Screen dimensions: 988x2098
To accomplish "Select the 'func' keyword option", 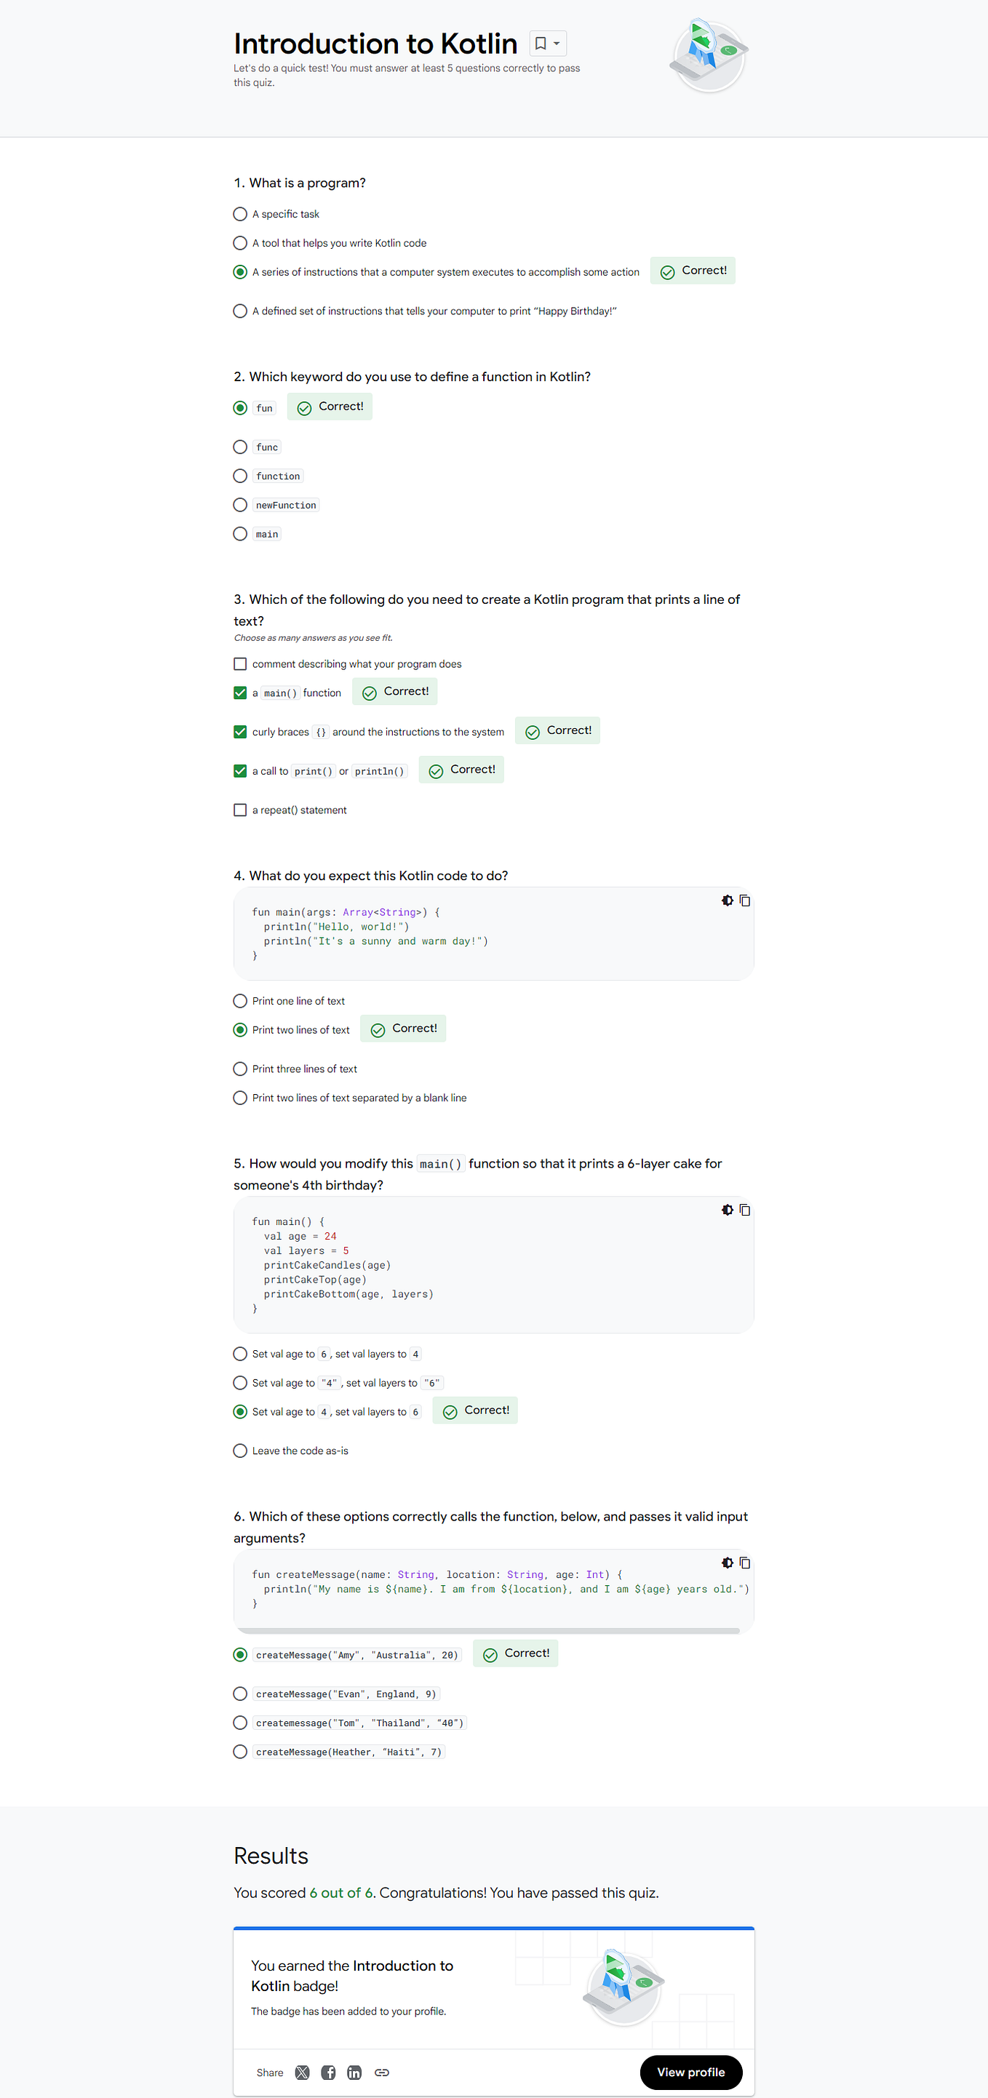I will pyautogui.click(x=240, y=447).
